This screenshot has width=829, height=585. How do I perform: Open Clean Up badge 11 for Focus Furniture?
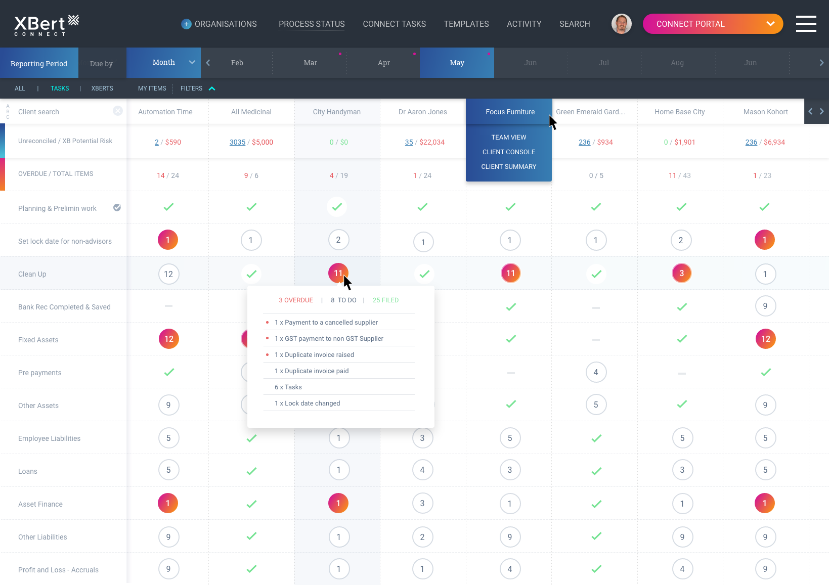511,273
